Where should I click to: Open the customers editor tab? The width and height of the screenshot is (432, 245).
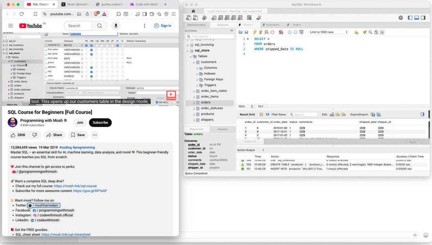tap(273, 25)
